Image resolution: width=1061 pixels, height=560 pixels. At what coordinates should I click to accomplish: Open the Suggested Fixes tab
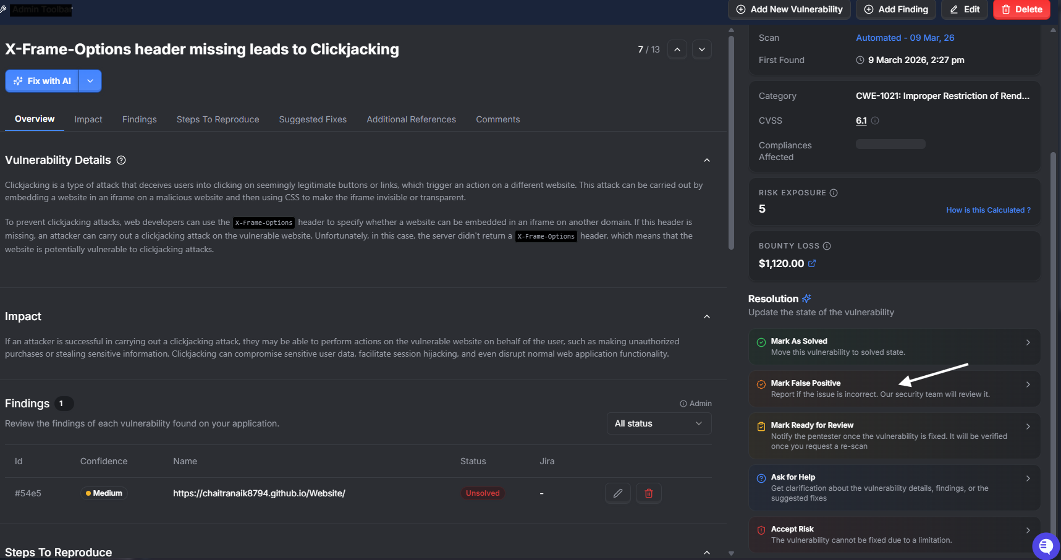coord(313,119)
